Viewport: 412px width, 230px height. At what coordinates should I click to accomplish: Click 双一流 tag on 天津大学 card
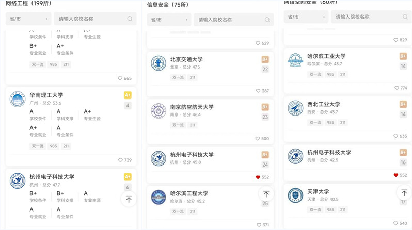click(x=315, y=209)
